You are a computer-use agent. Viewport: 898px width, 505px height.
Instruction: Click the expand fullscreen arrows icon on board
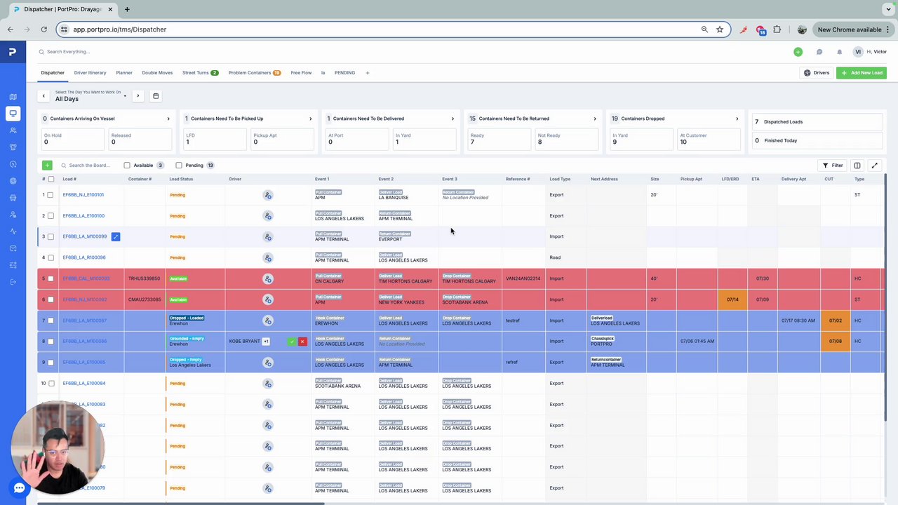(x=874, y=166)
